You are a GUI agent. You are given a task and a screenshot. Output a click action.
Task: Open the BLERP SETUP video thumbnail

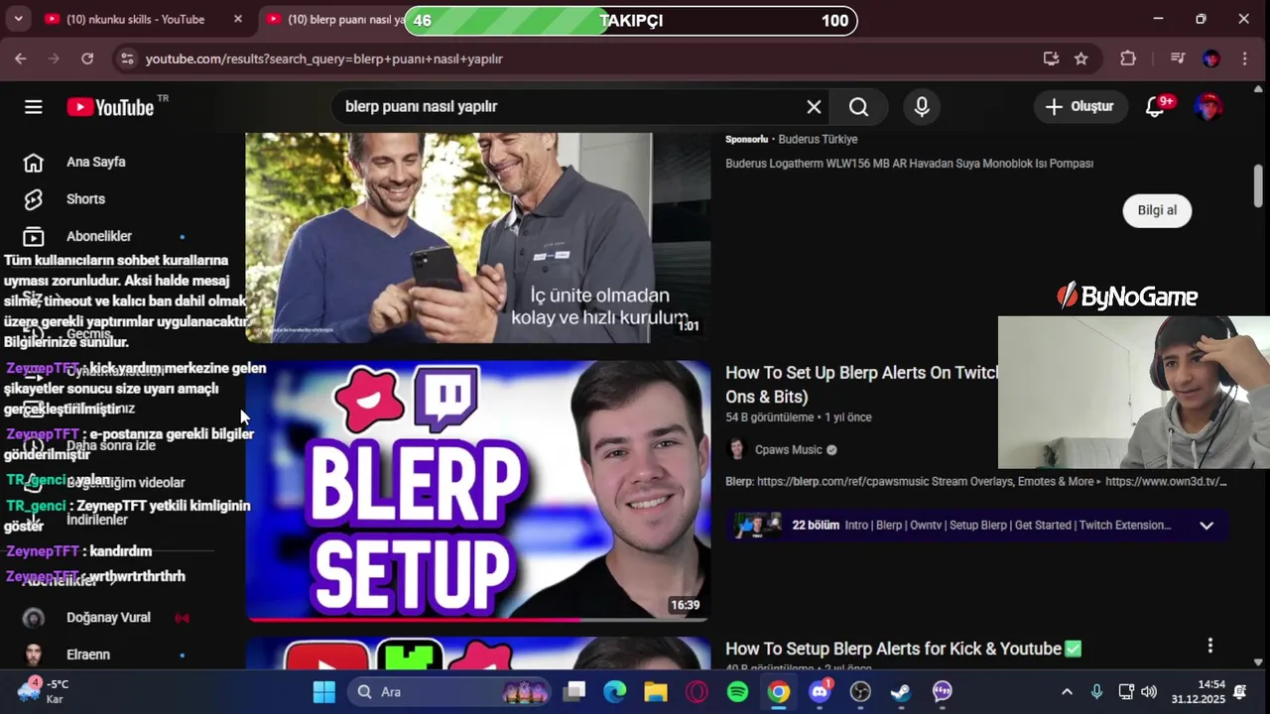point(478,490)
